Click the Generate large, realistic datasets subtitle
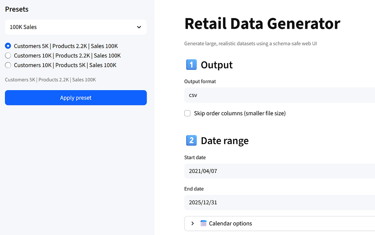The image size is (375, 235). click(x=250, y=44)
